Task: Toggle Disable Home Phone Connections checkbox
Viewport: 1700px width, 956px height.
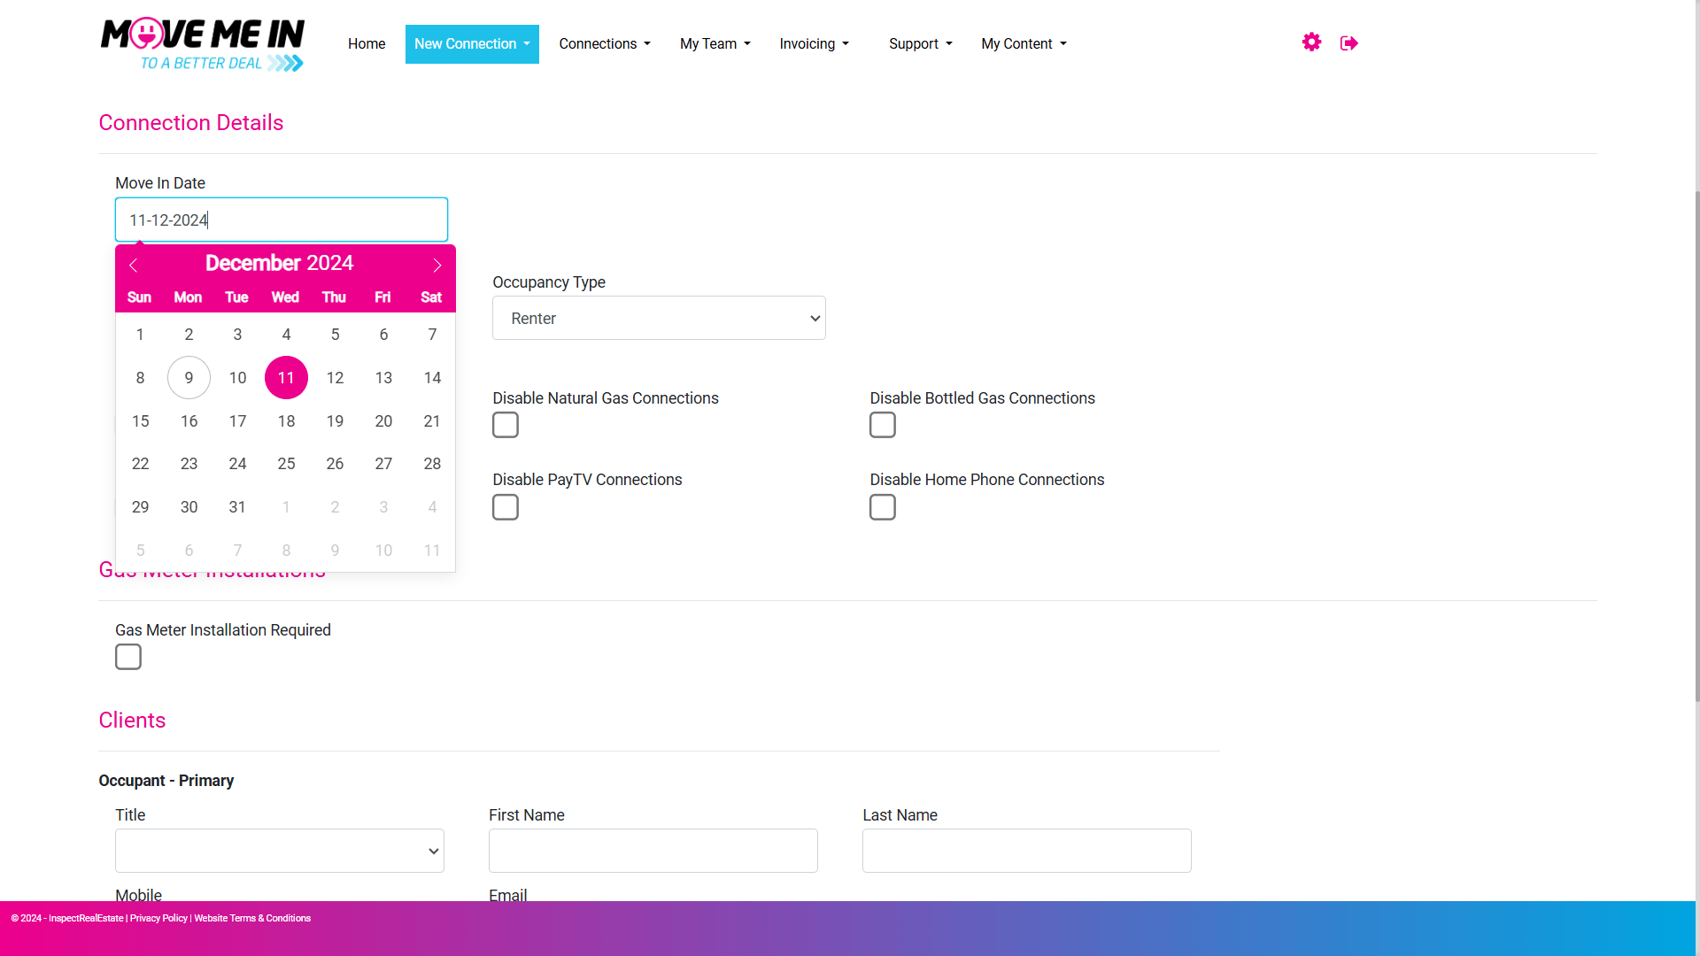Action: click(x=883, y=507)
